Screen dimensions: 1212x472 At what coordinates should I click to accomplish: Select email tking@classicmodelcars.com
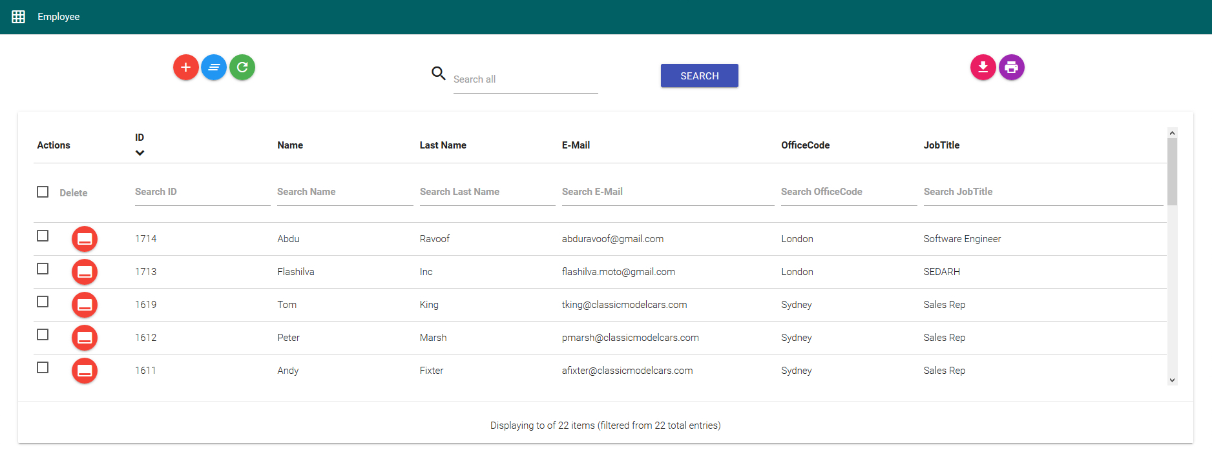click(x=625, y=305)
